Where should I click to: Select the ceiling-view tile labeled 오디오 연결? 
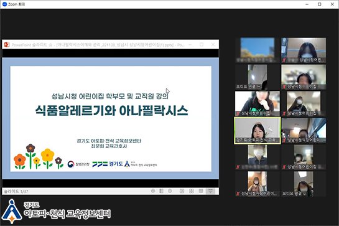coord(258,77)
